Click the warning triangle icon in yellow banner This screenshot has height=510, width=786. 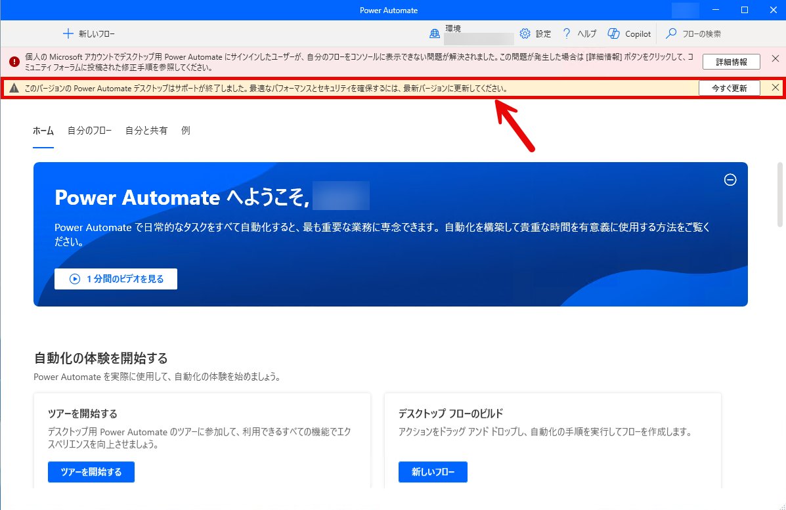14,88
